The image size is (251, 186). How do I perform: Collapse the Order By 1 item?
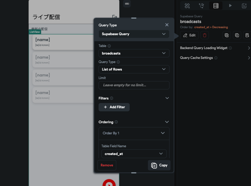[163, 133]
